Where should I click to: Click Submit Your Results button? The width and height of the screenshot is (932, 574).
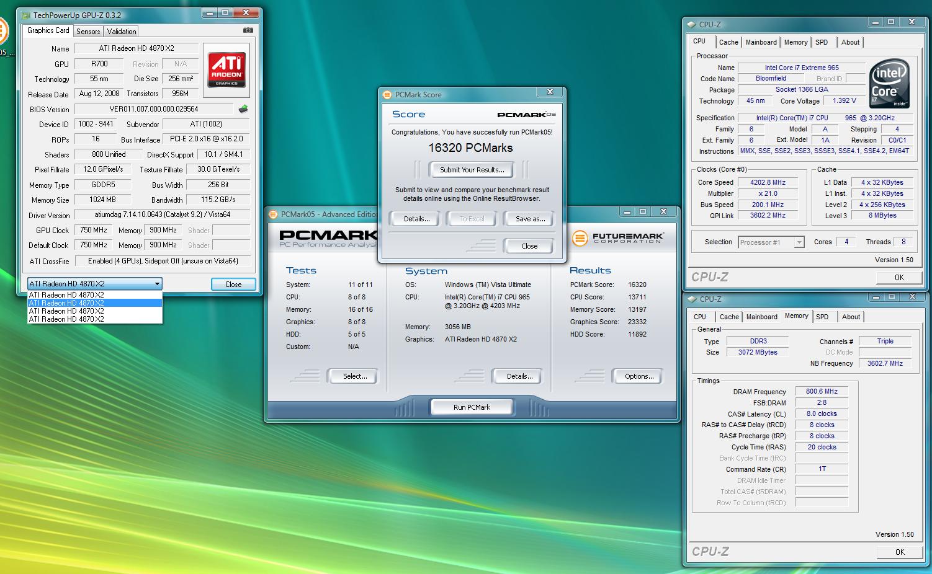[x=472, y=170]
